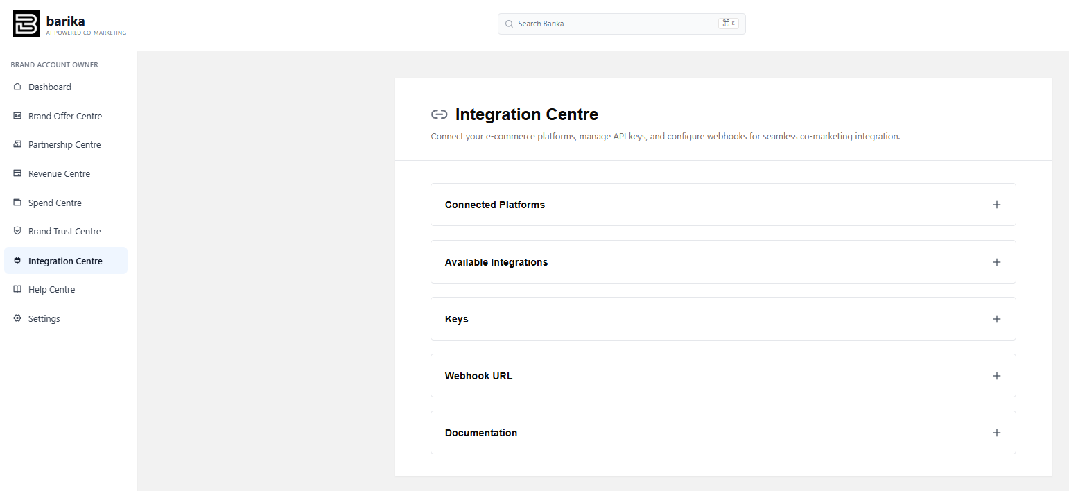Image resolution: width=1069 pixels, height=491 pixels.
Task: Click the Brand Trust Centre shield icon
Action: (17, 231)
